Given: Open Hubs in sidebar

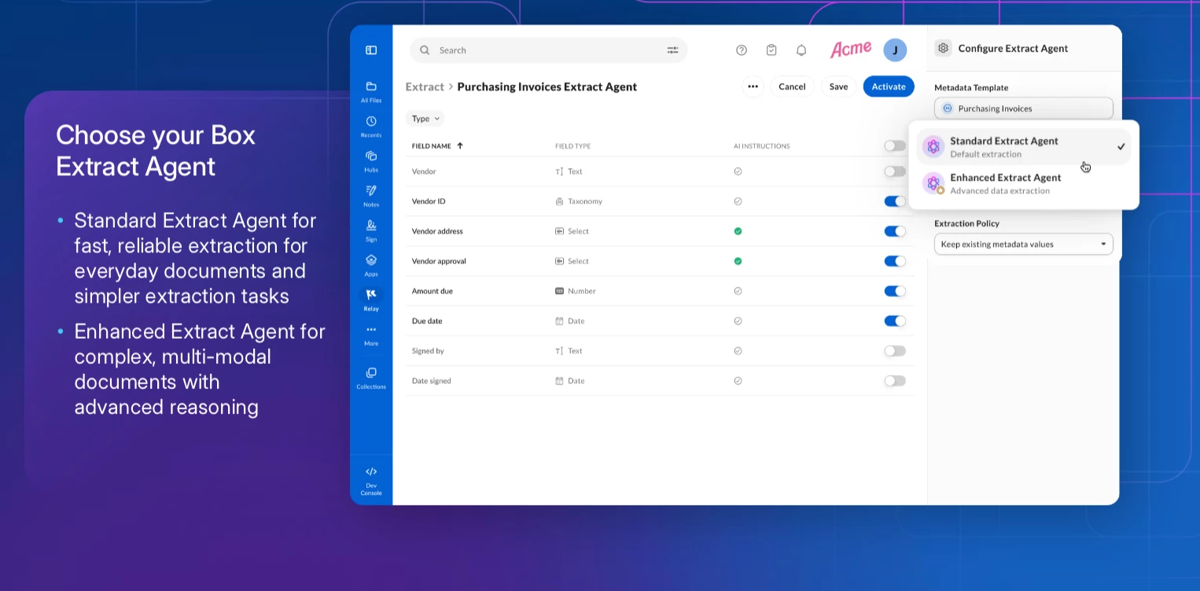Looking at the screenshot, I should [371, 160].
